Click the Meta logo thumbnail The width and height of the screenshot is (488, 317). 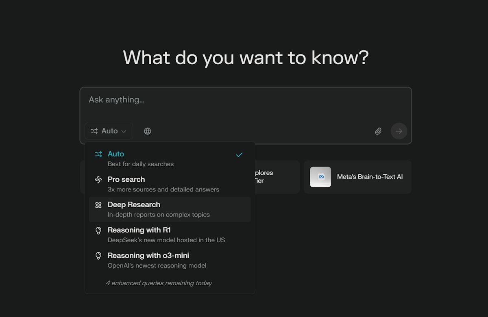(x=320, y=177)
